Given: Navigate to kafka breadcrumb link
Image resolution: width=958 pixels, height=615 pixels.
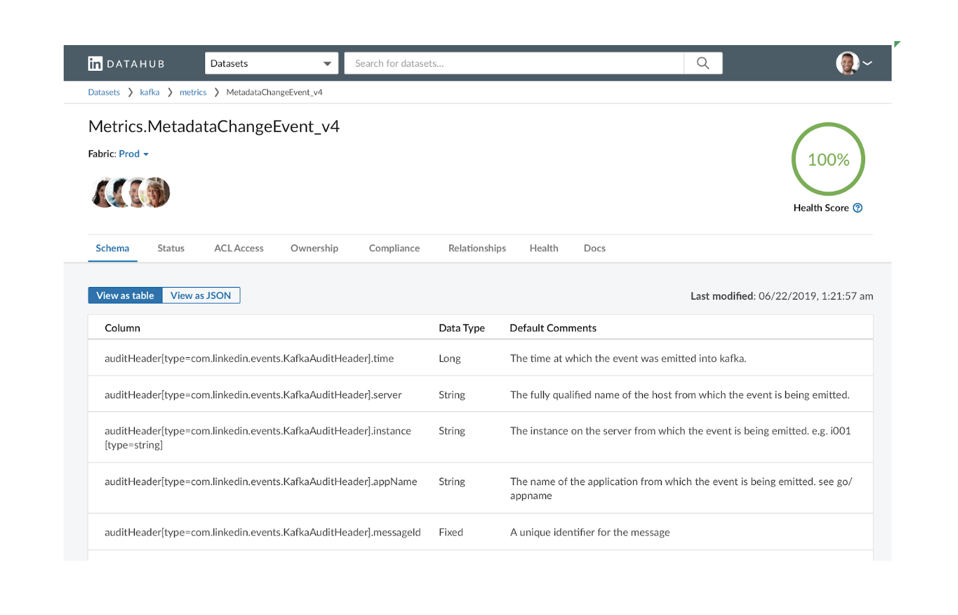Looking at the screenshot, I should click(x=149, y=93).
